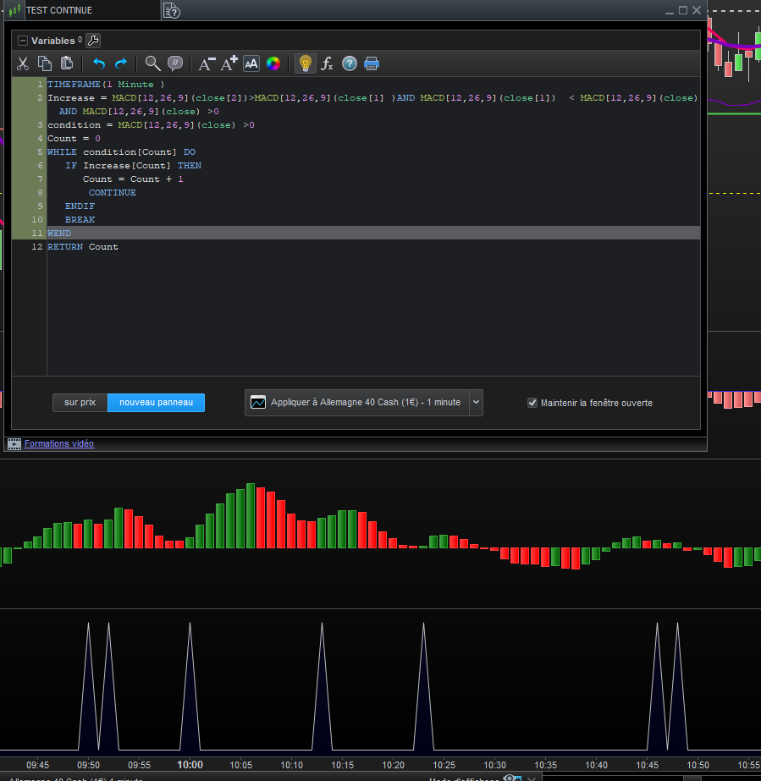This screenshot has width=761, height=781.
Task: Paste using the clipboard icon
Action: pos(67,63)
